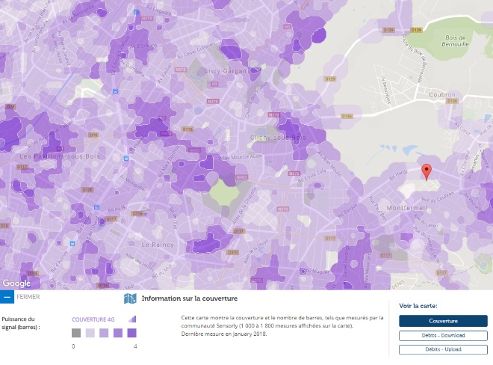Collapse the panel with the FERMER minus button
493x365 pixels.
click(x=7, y=297)
